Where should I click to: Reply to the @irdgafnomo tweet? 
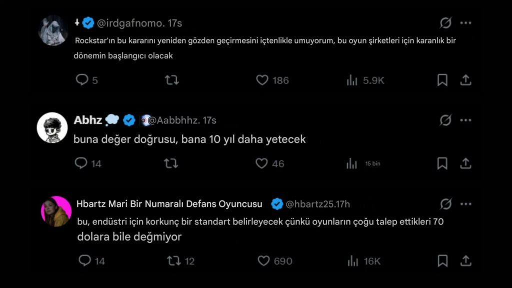pyautogui.click(x=82, y=80)
